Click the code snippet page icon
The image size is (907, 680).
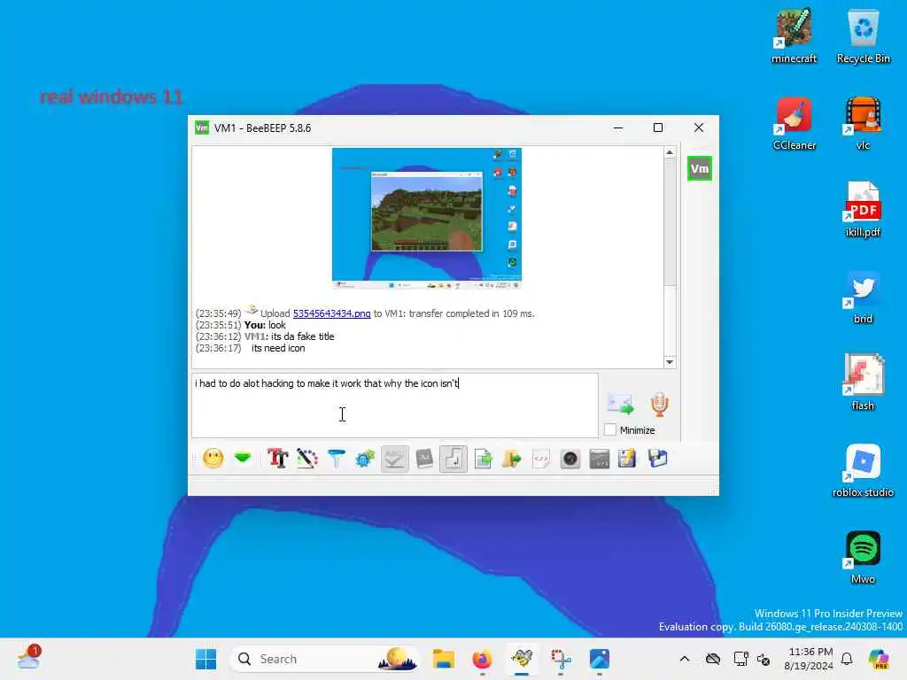(x=541, y=460)
